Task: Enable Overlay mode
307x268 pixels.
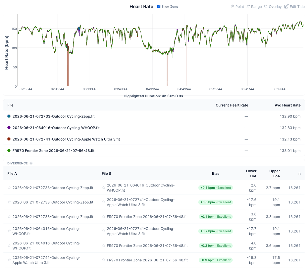Action: tap(273, 7)
